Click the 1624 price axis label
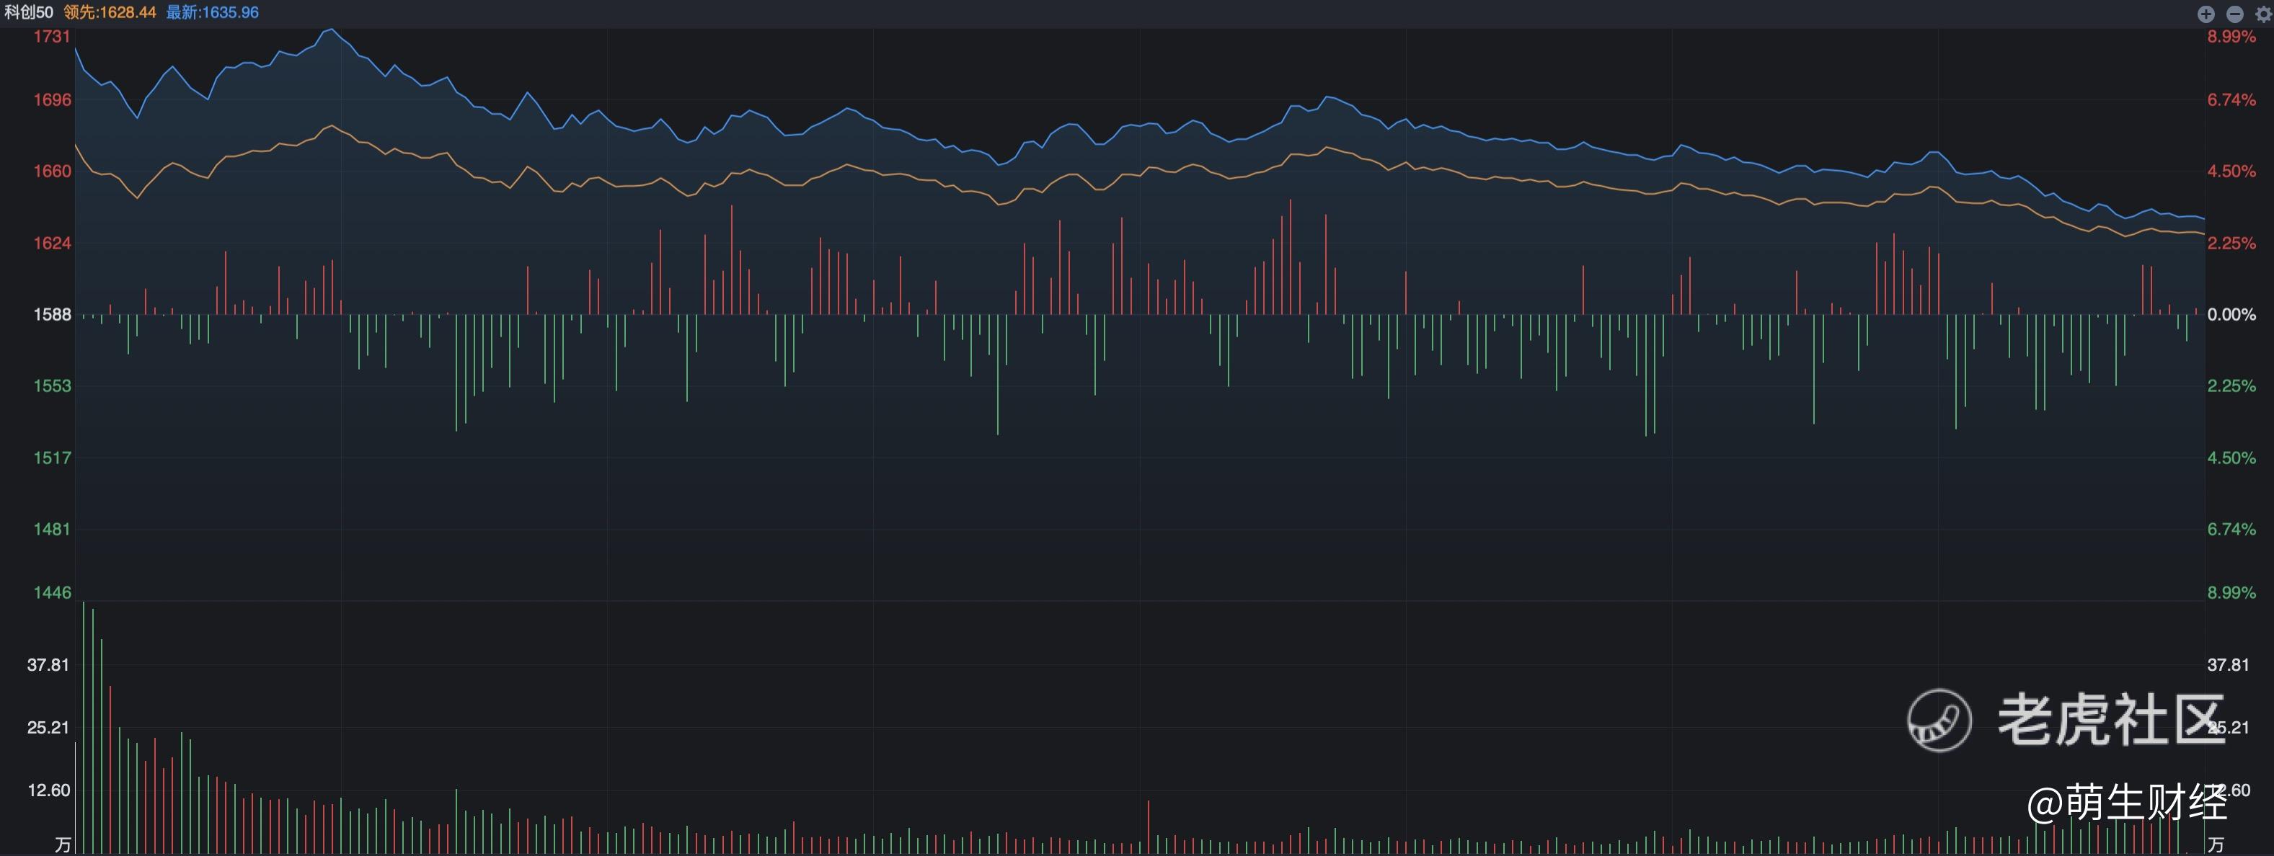2274x856 pixels. [52, 243]
